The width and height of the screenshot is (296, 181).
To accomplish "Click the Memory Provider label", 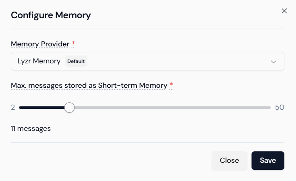I will click(x=40, y=44).
